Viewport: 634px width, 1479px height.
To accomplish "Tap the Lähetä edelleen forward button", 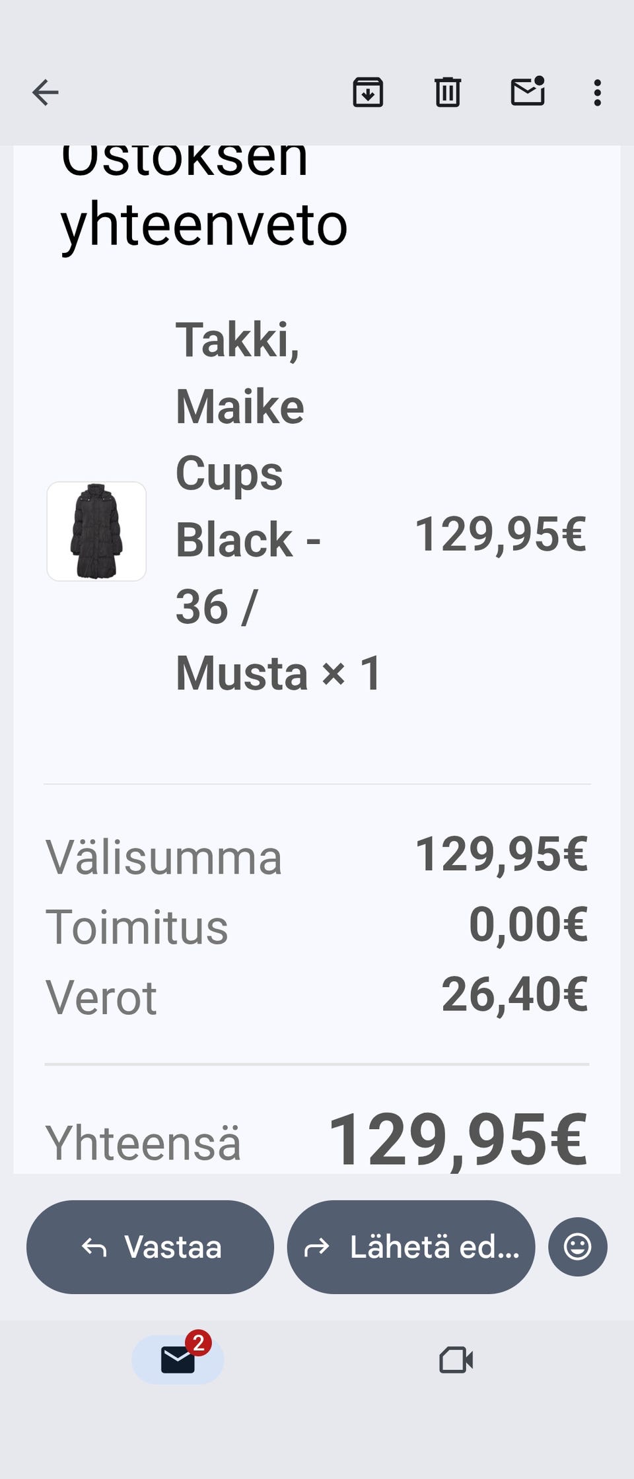I will tap(411, 1247).
